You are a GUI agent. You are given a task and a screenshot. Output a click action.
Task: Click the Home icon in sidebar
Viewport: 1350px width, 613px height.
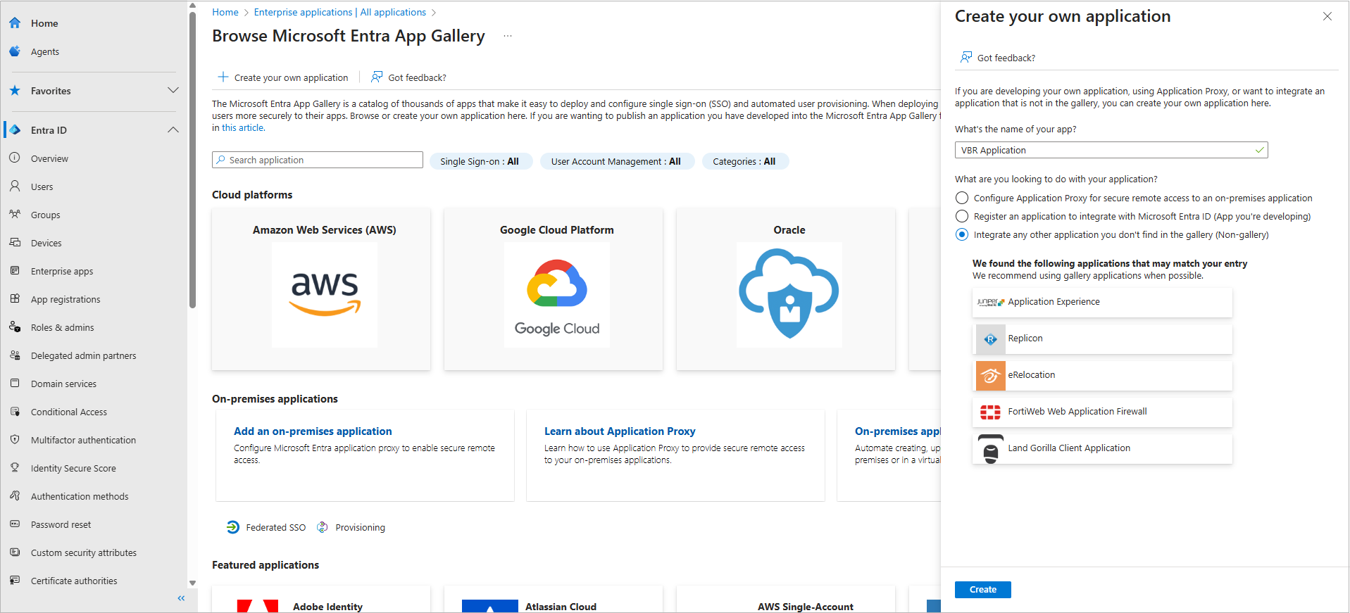15,23
